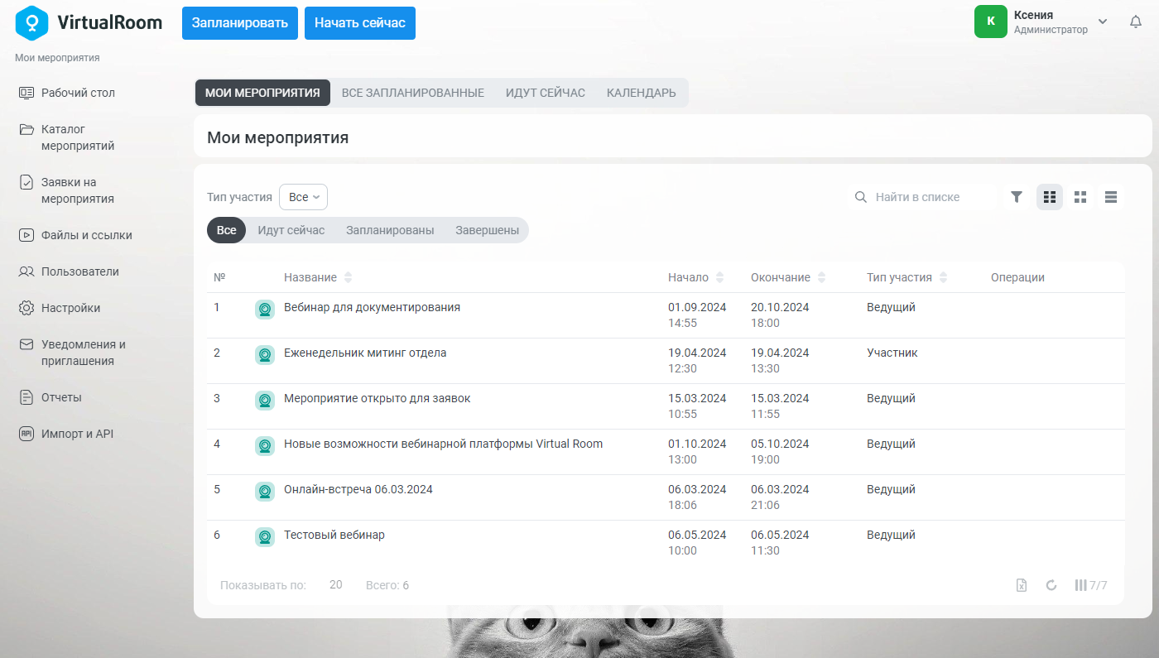The height and width of the screenshot is (658, 1159).
Task: Refresh the events list icon
Action: point(1051,585)
